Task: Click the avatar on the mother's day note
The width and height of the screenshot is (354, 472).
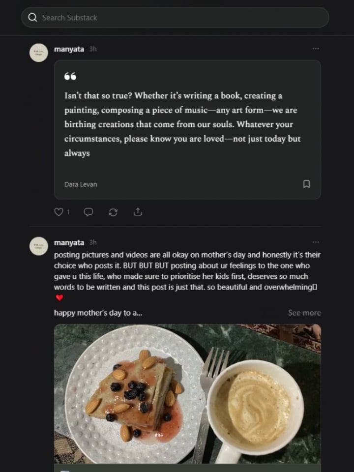Action: click(x=39, y=246)
